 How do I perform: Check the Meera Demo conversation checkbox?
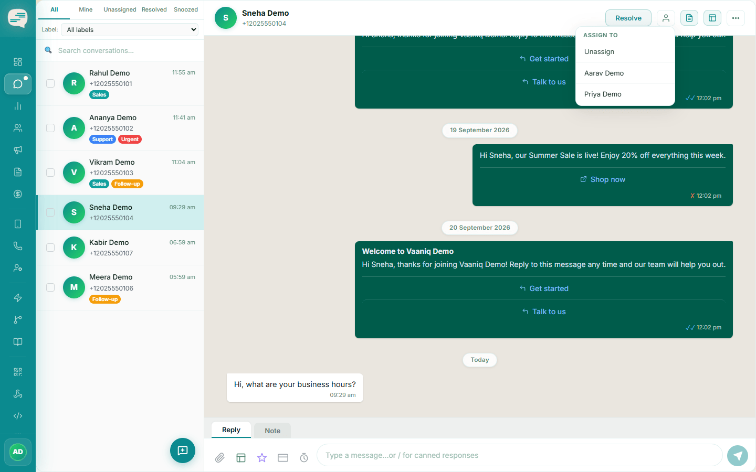point(50,287)
